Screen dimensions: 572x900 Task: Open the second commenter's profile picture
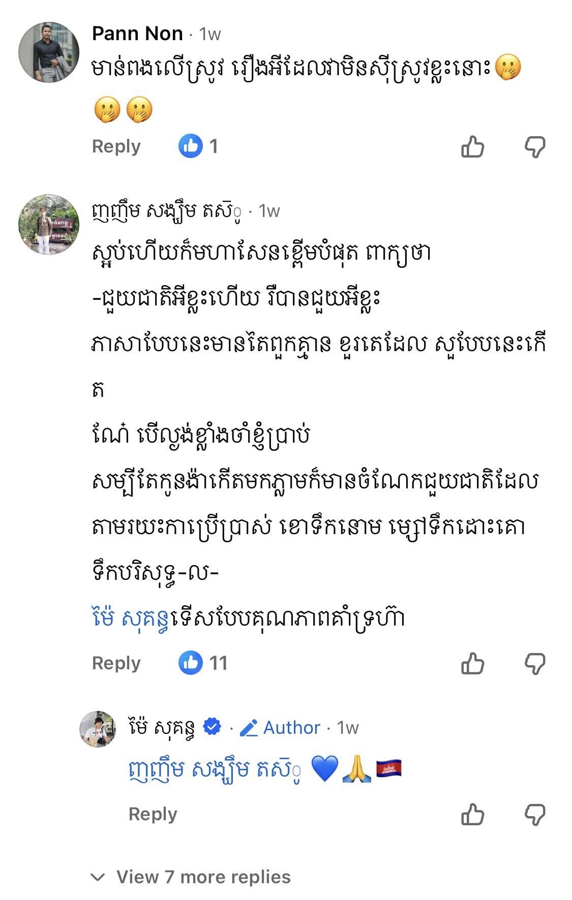point(49,224)
